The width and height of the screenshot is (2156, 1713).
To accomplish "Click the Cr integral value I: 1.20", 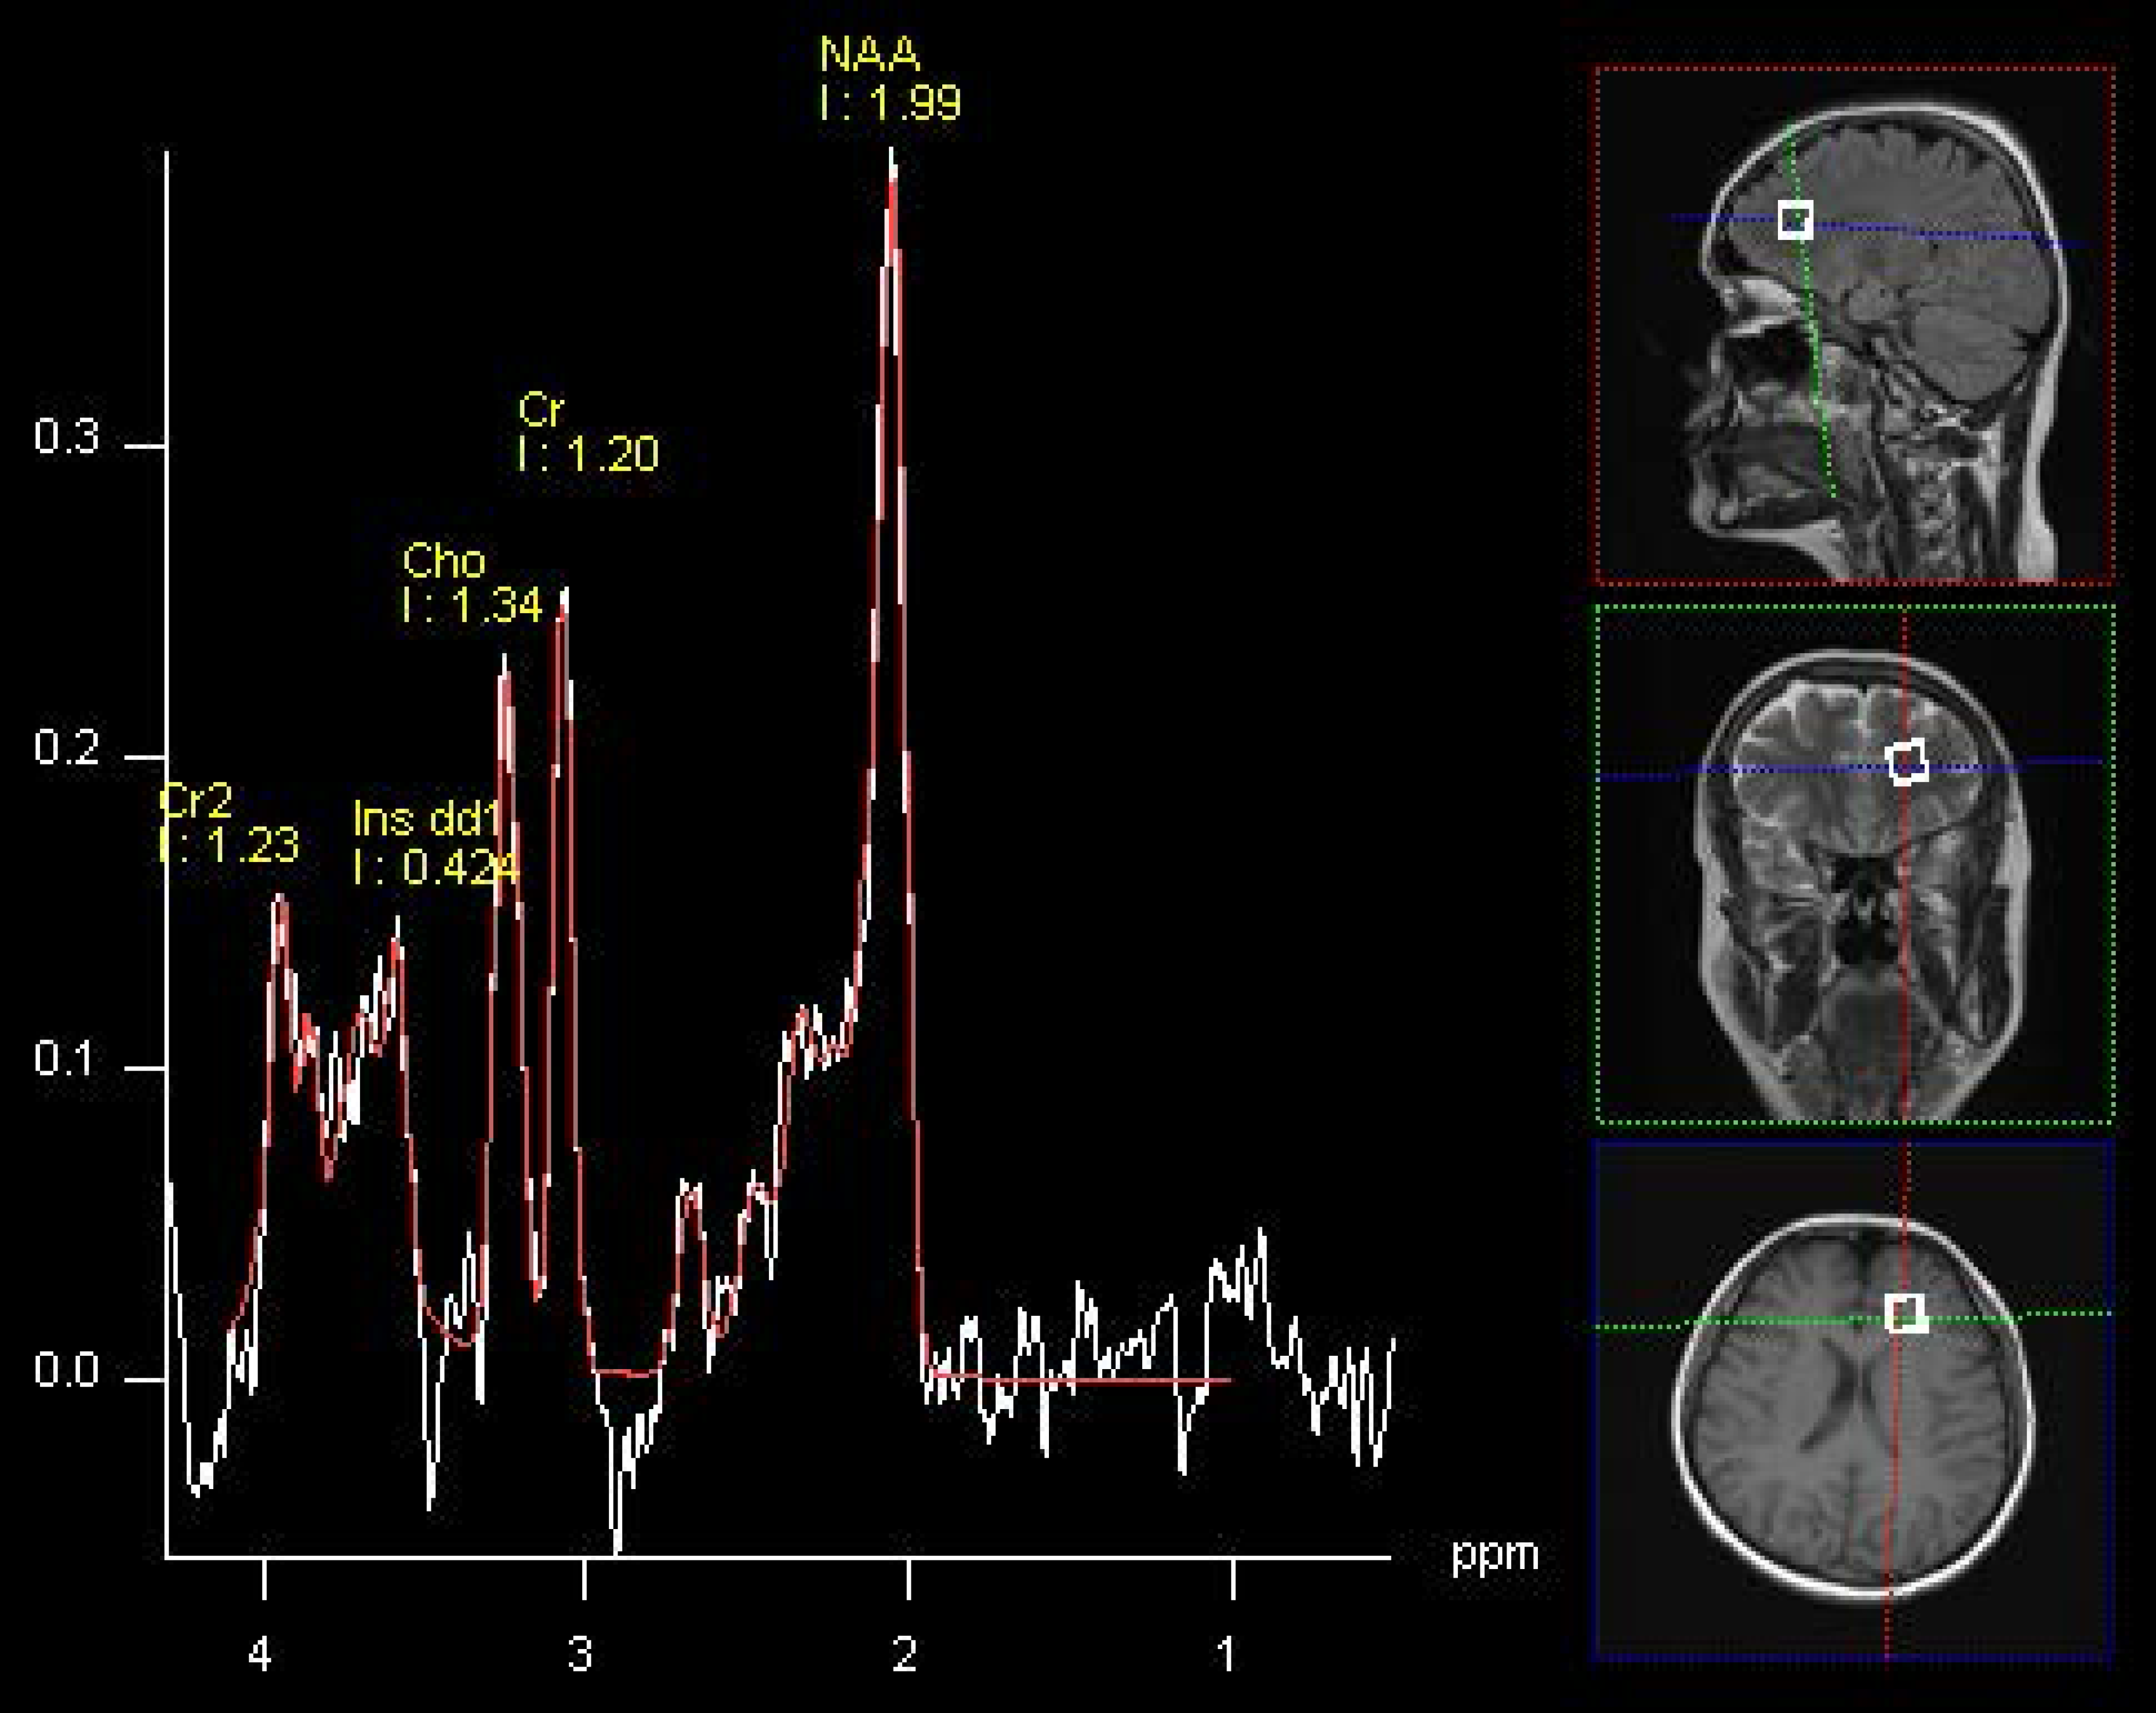I will point(588,455).
